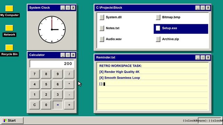Click calculator digit 4 button
This screenshot has height=125, width=223.
pos(34,84)
